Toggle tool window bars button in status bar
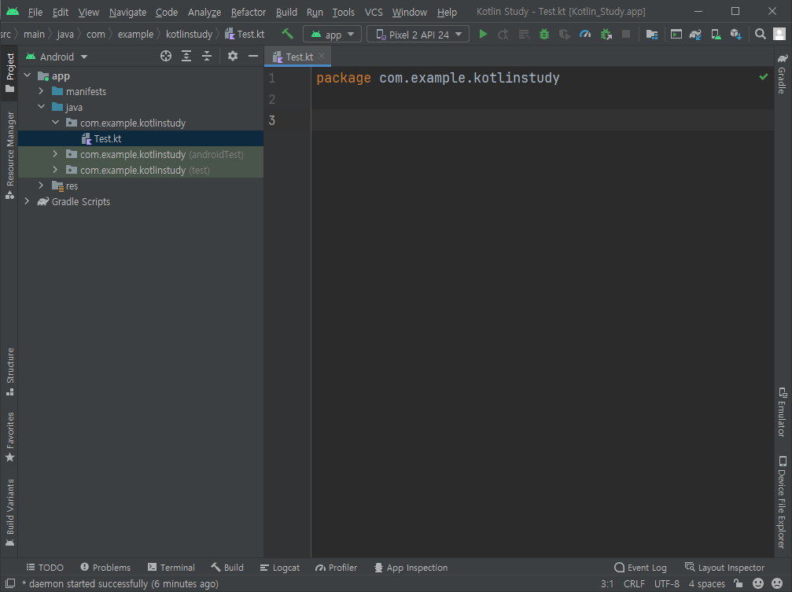Image resolution: width=792 pixels, height=592 pixels. coord(9,583)
